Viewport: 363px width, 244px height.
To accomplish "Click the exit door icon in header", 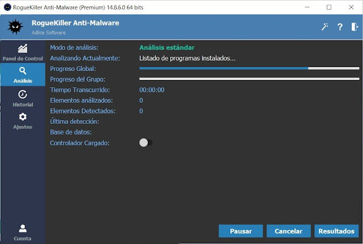I will (x=354, y=27).
